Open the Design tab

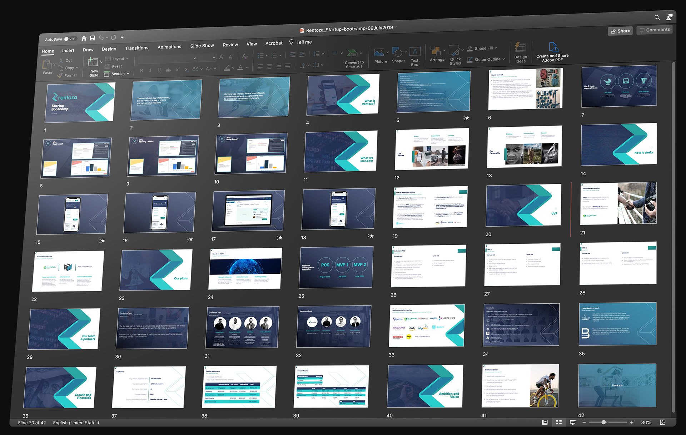coord(109,49)
